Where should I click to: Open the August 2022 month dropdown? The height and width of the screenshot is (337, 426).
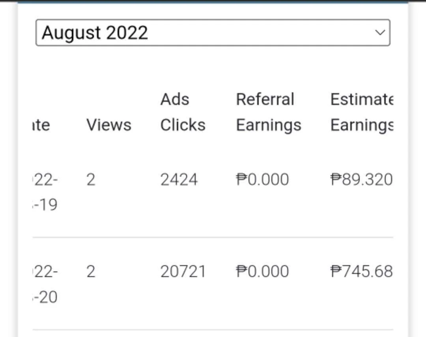click(x=213, y=33)
